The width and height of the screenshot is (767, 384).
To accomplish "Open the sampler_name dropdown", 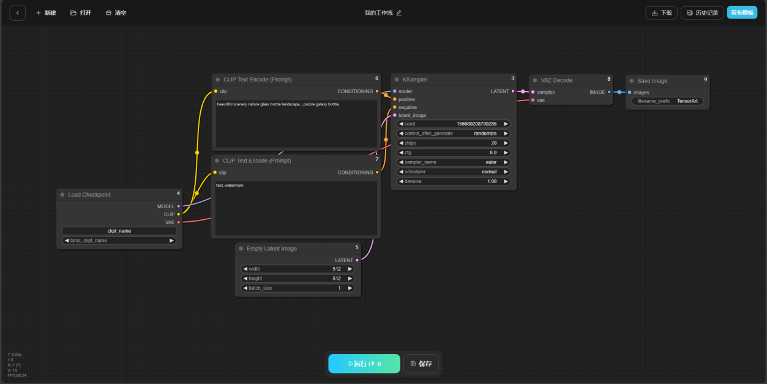I will [453, 162].
